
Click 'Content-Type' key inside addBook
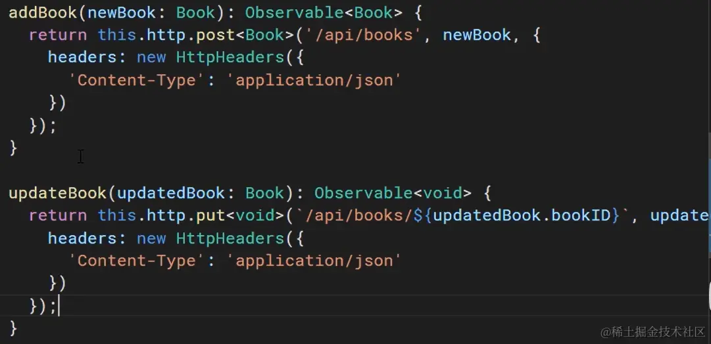pos(138,80)
